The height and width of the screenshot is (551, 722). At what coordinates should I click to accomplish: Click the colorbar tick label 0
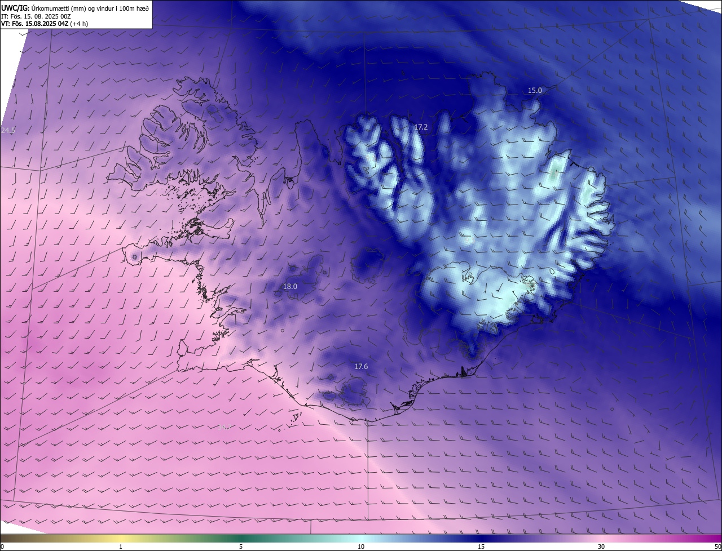[x=2, y=546]
